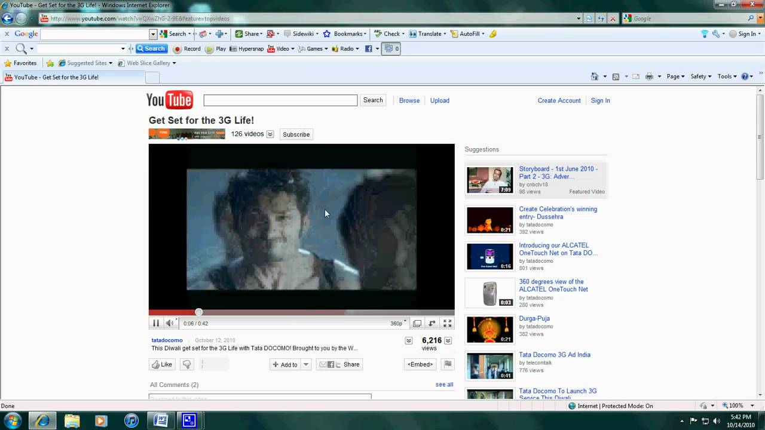
Task: Click the see all comments link
Action: (x=445, y=385)
